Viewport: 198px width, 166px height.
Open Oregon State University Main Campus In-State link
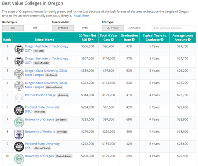(47, 73)
